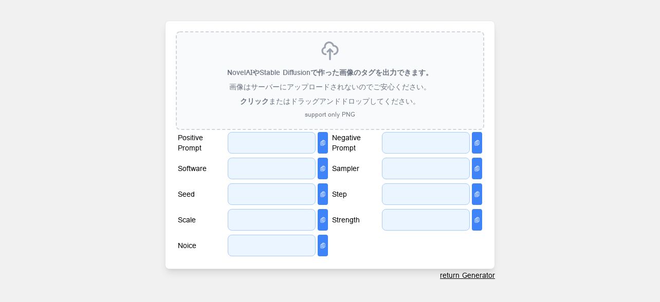Activate the Scale text field
The height and width of the screenshot is (302, 660).
tap(271, 220)
